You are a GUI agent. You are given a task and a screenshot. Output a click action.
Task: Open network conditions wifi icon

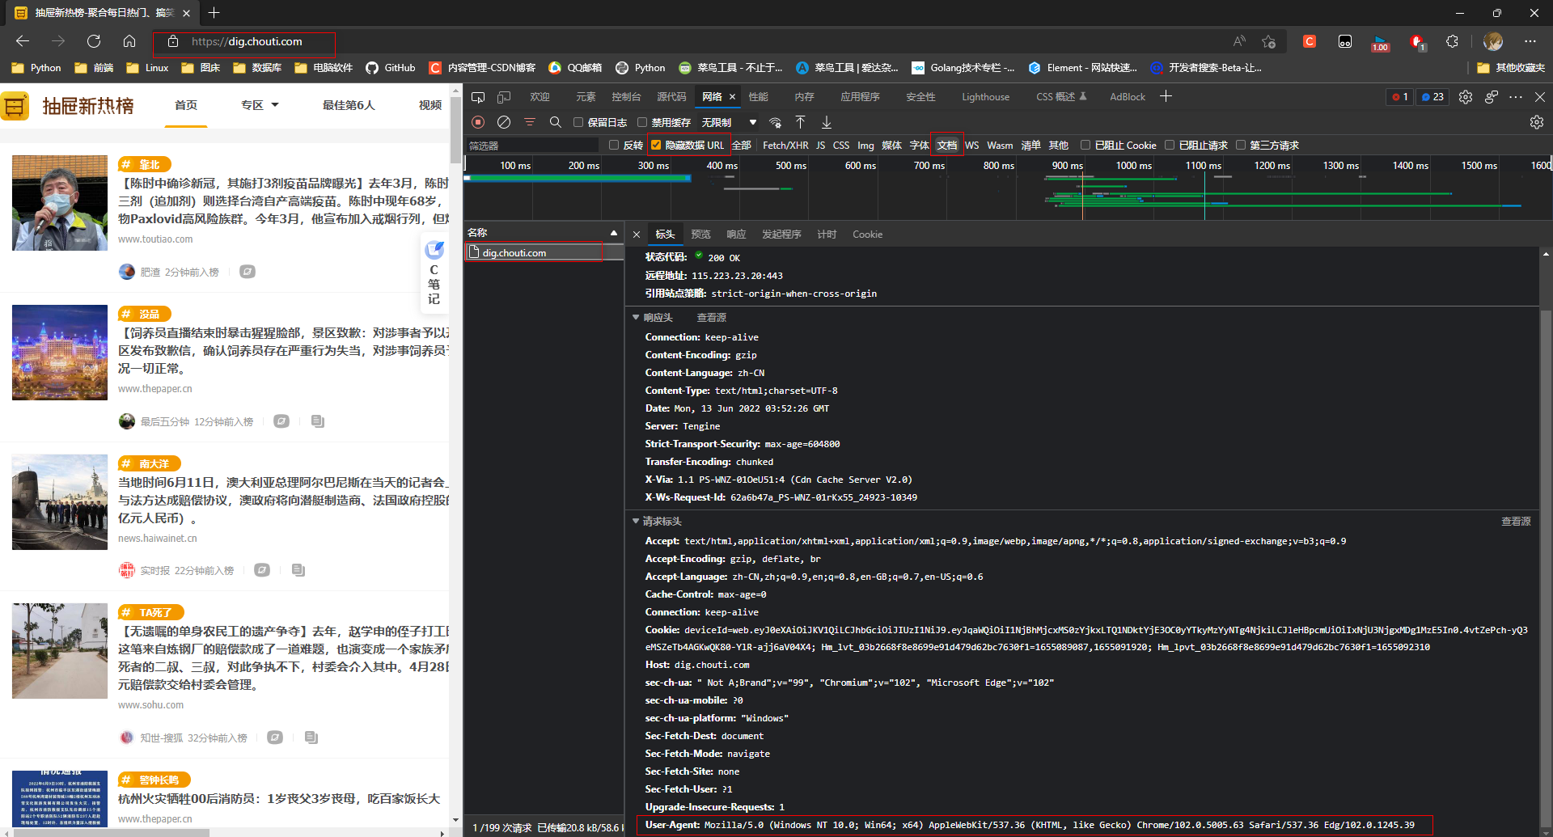pos(776,122)
